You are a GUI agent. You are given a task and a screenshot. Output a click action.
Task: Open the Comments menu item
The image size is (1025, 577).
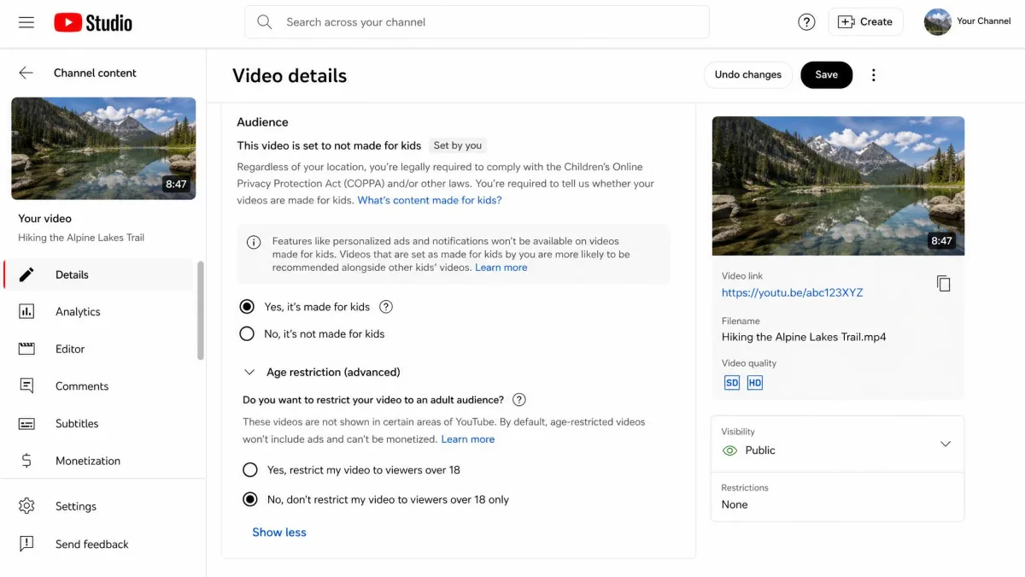pyautogui.click(x=99, y=386)
